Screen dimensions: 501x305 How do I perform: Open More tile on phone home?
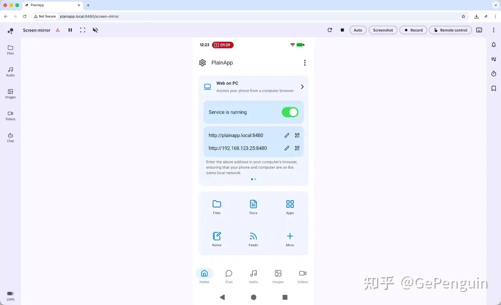click(290, 239)
